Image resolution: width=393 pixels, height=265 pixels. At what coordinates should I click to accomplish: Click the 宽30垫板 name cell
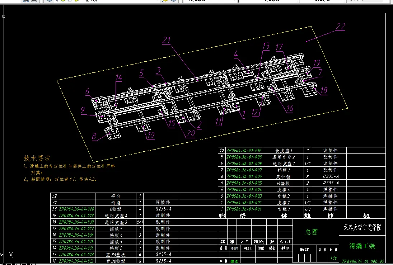pos(116,261)
